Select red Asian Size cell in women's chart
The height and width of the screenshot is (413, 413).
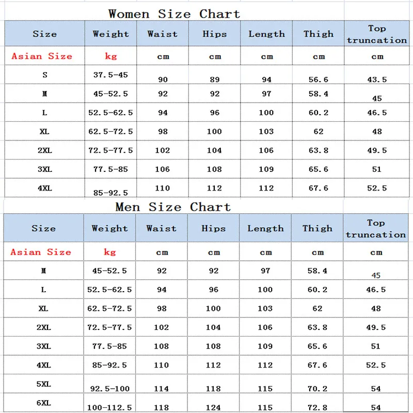(42, 56)
